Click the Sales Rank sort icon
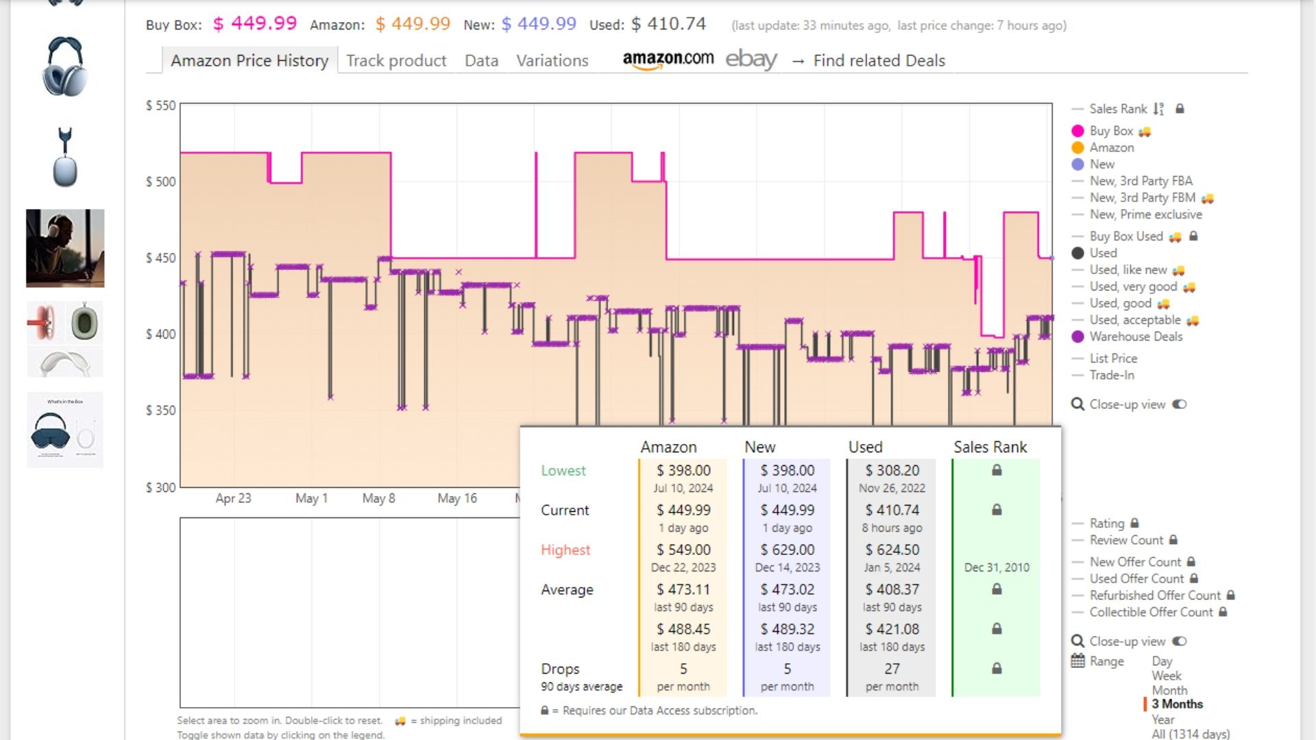 (x=1158, y=108)
